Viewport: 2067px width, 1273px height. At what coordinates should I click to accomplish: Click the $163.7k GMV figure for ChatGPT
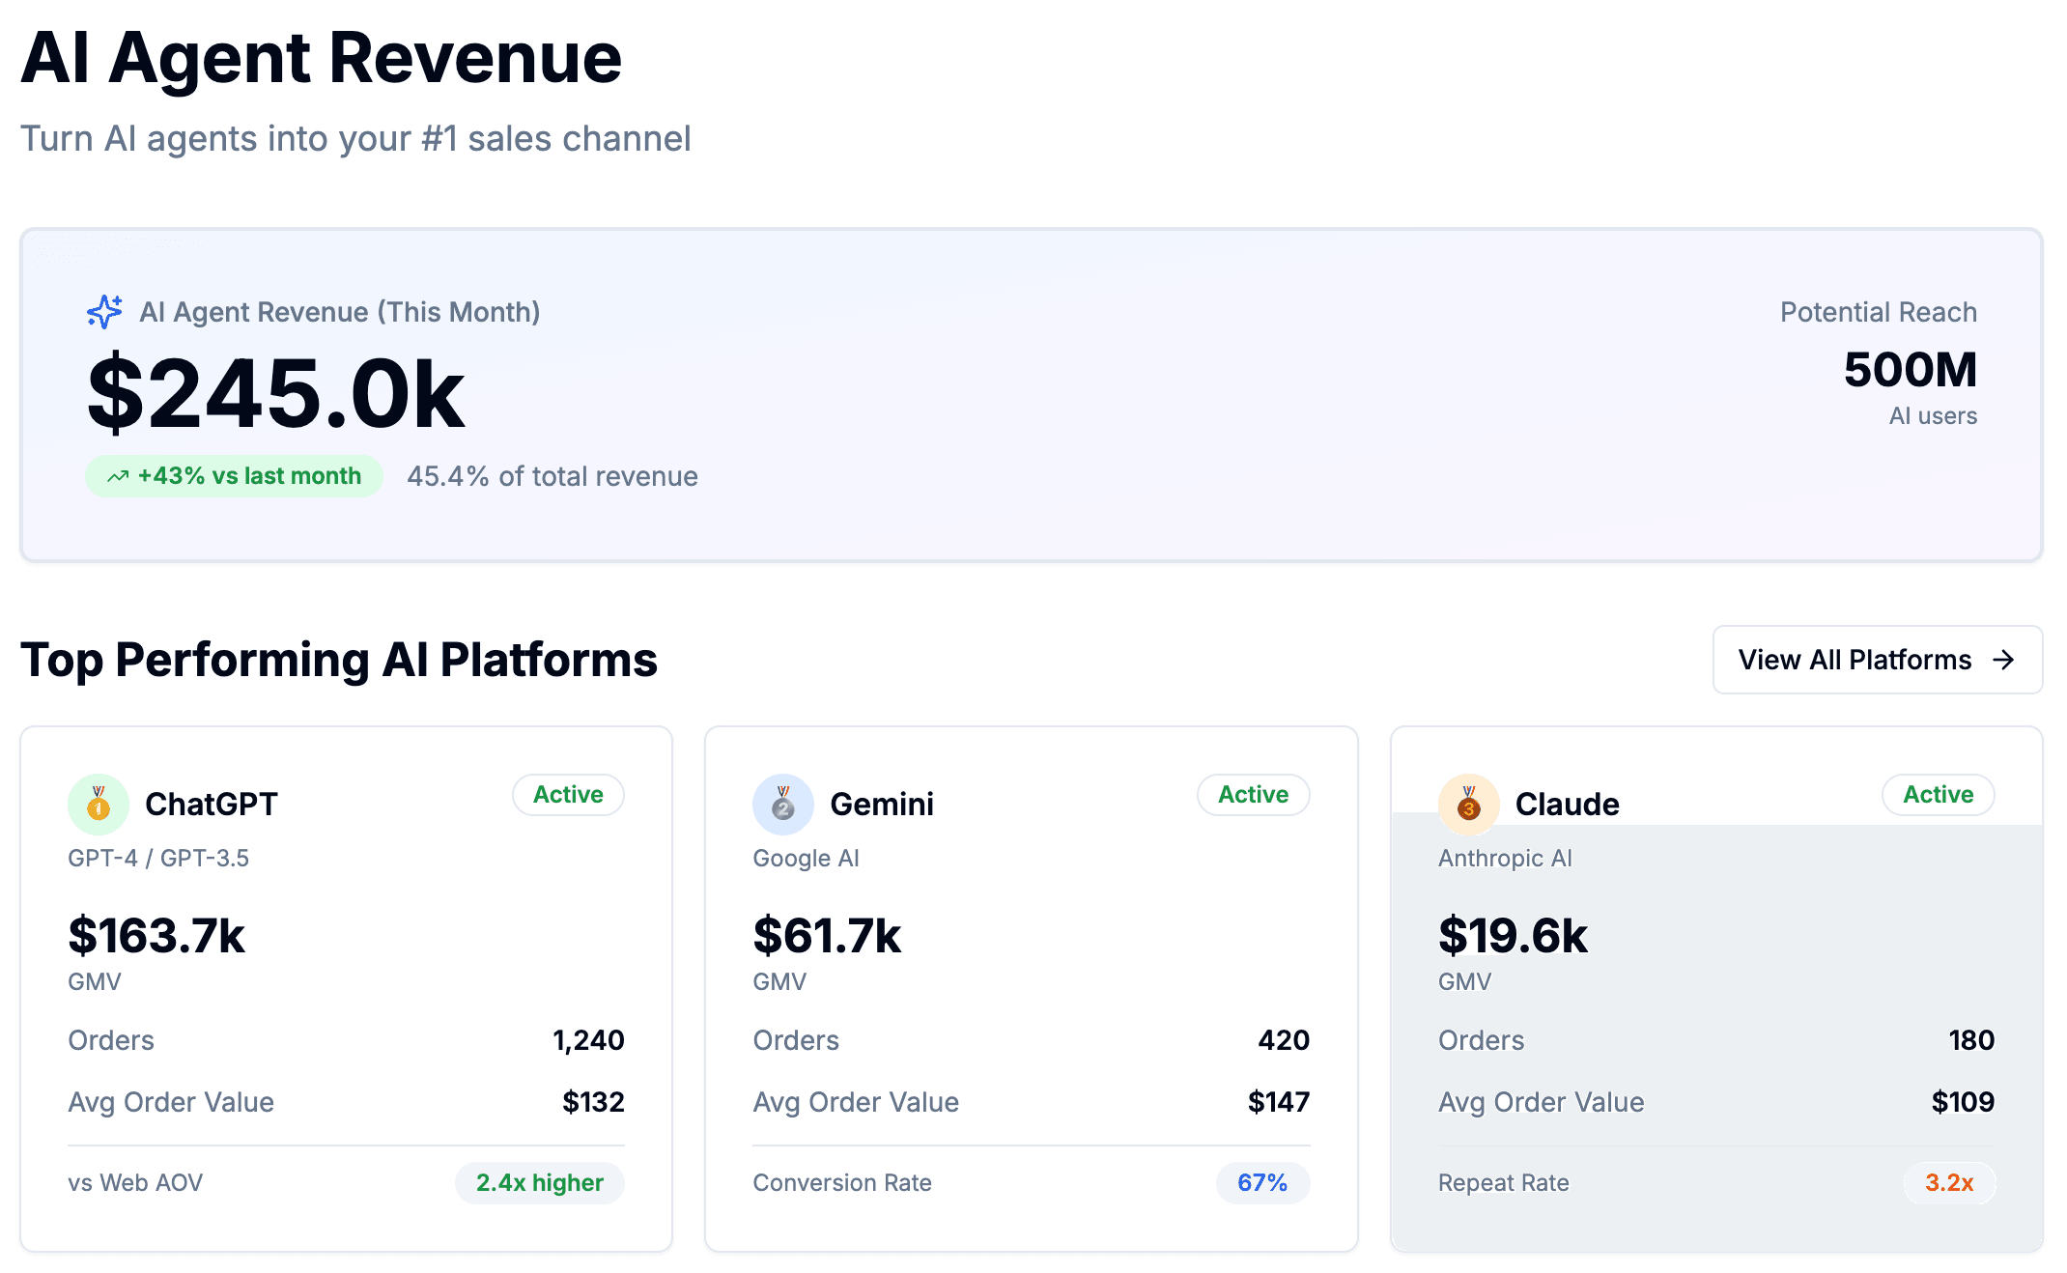coord(156,936)
